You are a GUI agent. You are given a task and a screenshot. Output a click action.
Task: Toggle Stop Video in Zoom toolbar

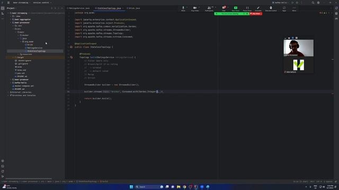(195, 8)
